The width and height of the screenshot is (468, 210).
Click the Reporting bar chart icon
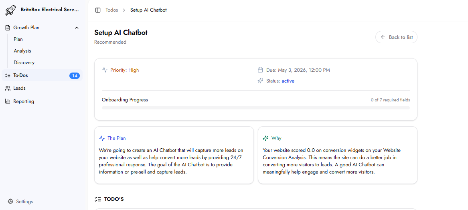coord(8,101)
